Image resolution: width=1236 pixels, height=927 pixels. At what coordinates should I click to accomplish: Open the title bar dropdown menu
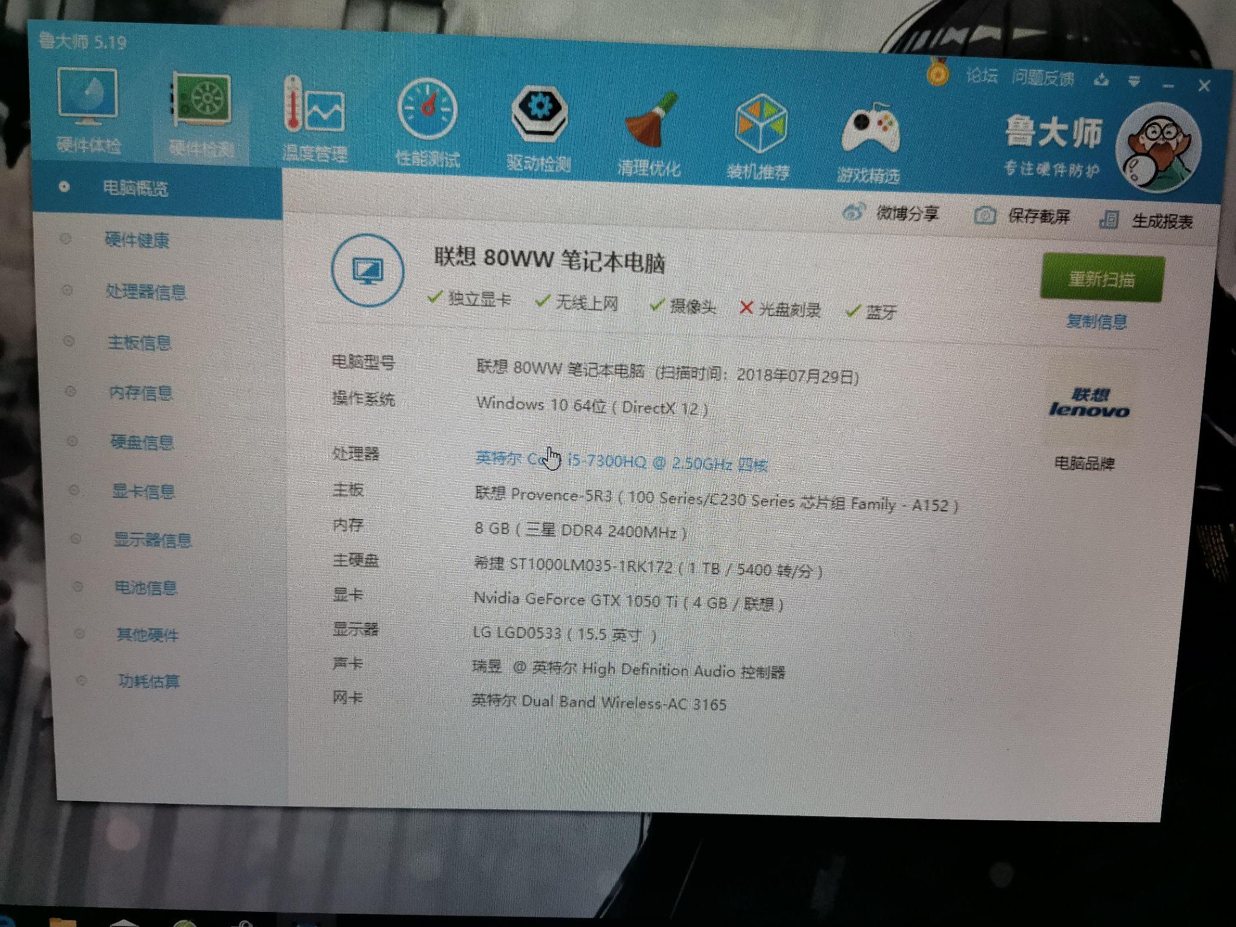[1134, 81]
